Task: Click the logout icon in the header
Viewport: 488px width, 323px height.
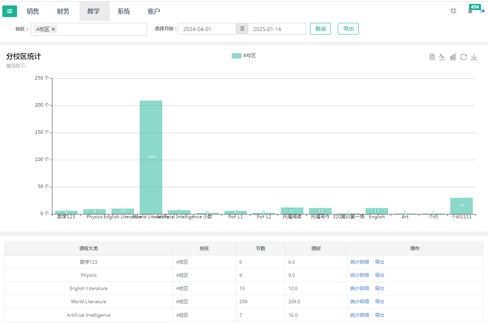Action: pyautogui.click(x=483, y=11)
